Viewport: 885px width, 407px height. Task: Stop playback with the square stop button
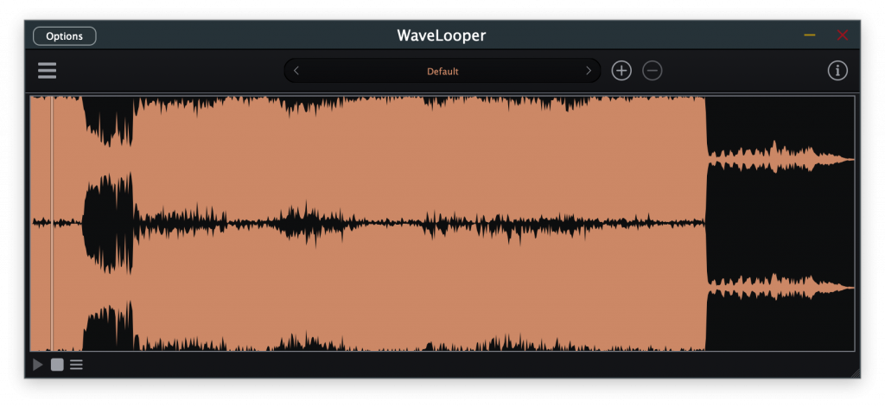point(57,365)
